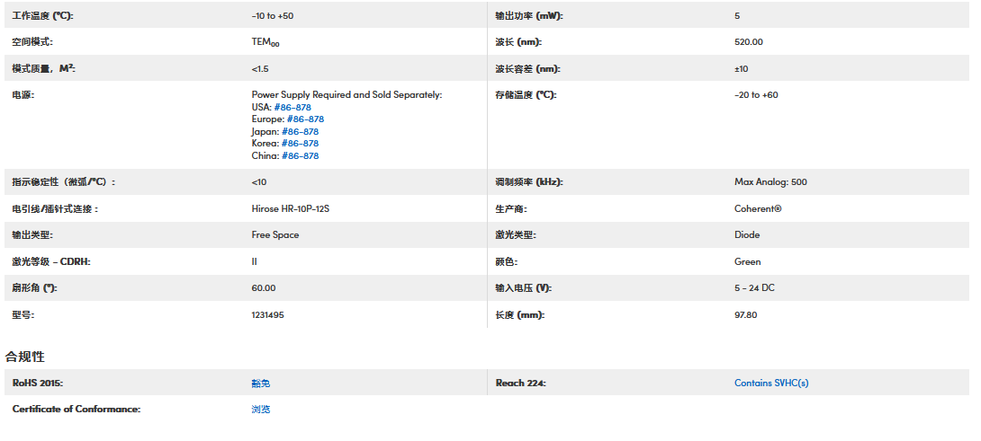
Task: Click the Coherent® manufacturer value
Action: [758, 208]
